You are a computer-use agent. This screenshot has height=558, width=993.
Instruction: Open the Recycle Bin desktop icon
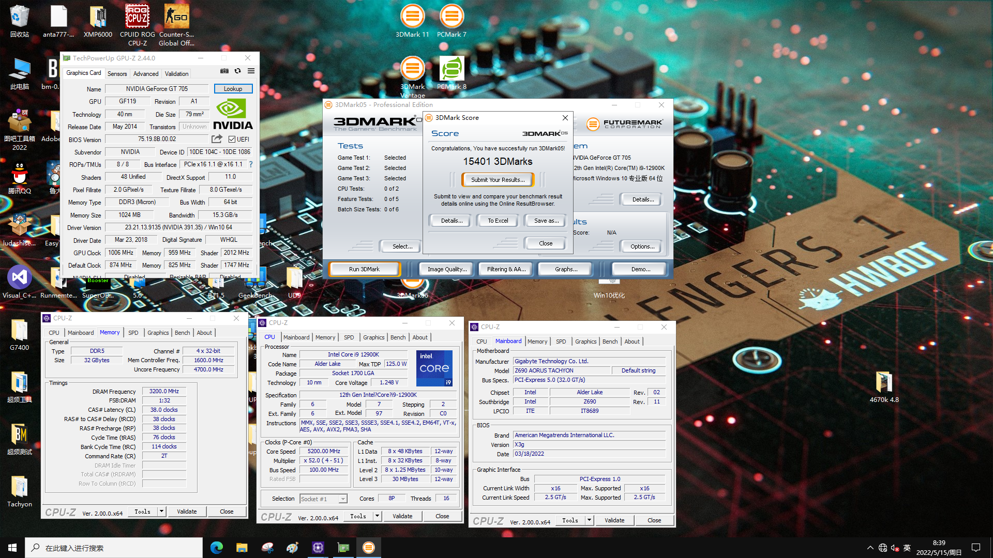coord(20,22)
